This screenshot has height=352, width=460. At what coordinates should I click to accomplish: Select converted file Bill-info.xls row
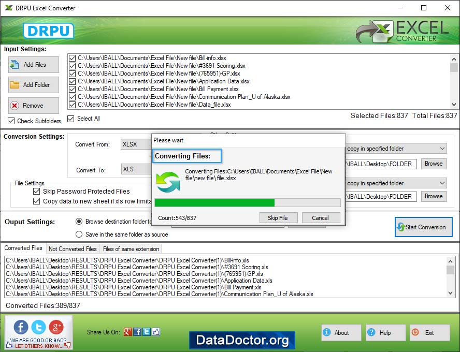[x=127, y=260]
